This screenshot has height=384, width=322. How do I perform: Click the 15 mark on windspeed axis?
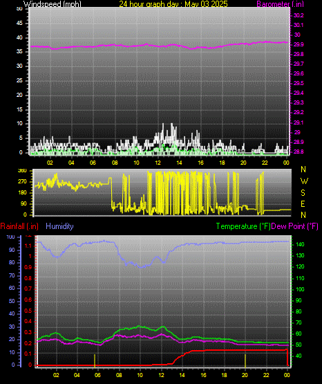(19, 109)
